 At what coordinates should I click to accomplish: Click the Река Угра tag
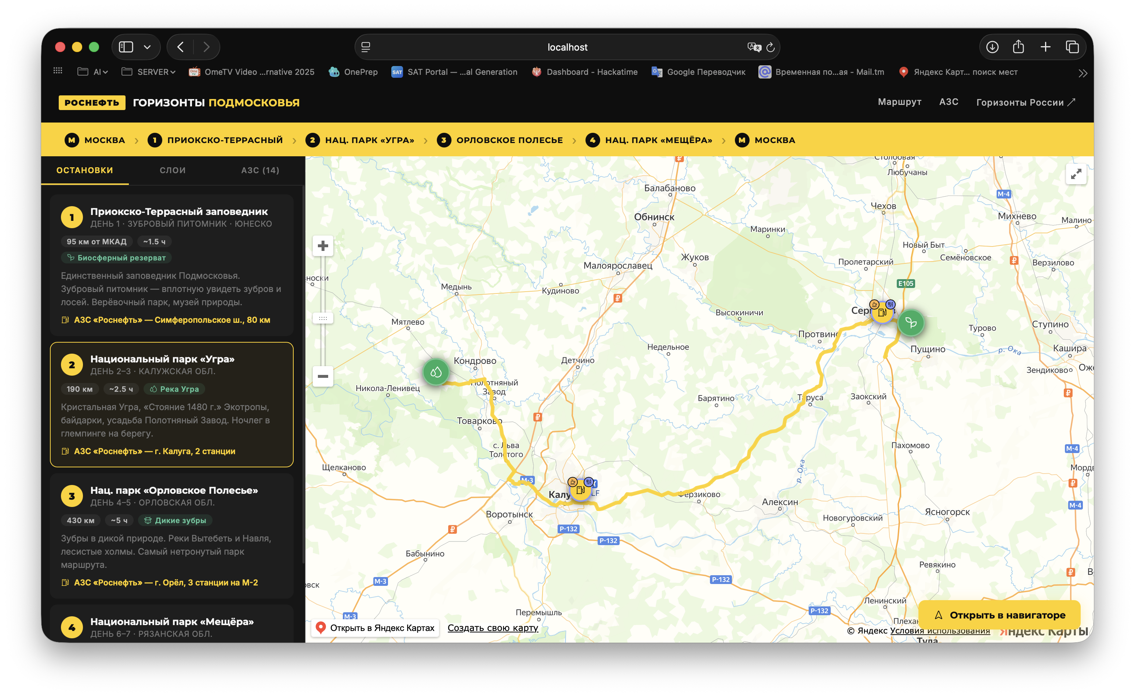coord(174,389)
